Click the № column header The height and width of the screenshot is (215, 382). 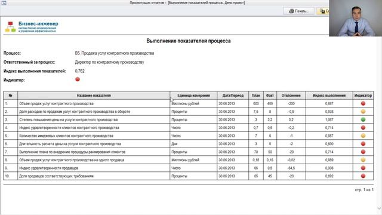click(x=11, y=96)
